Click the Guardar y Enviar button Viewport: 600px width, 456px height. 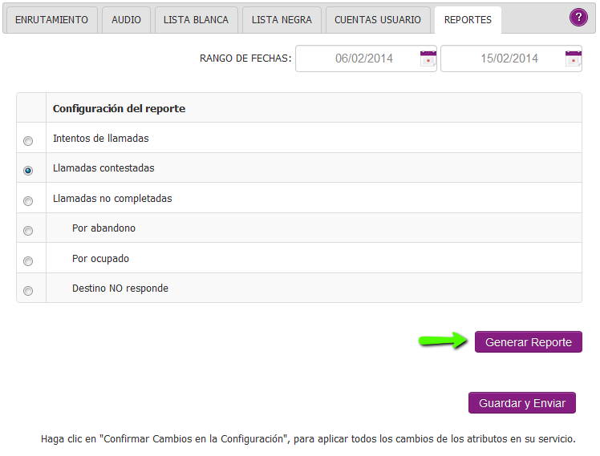(x=522, y=402)
